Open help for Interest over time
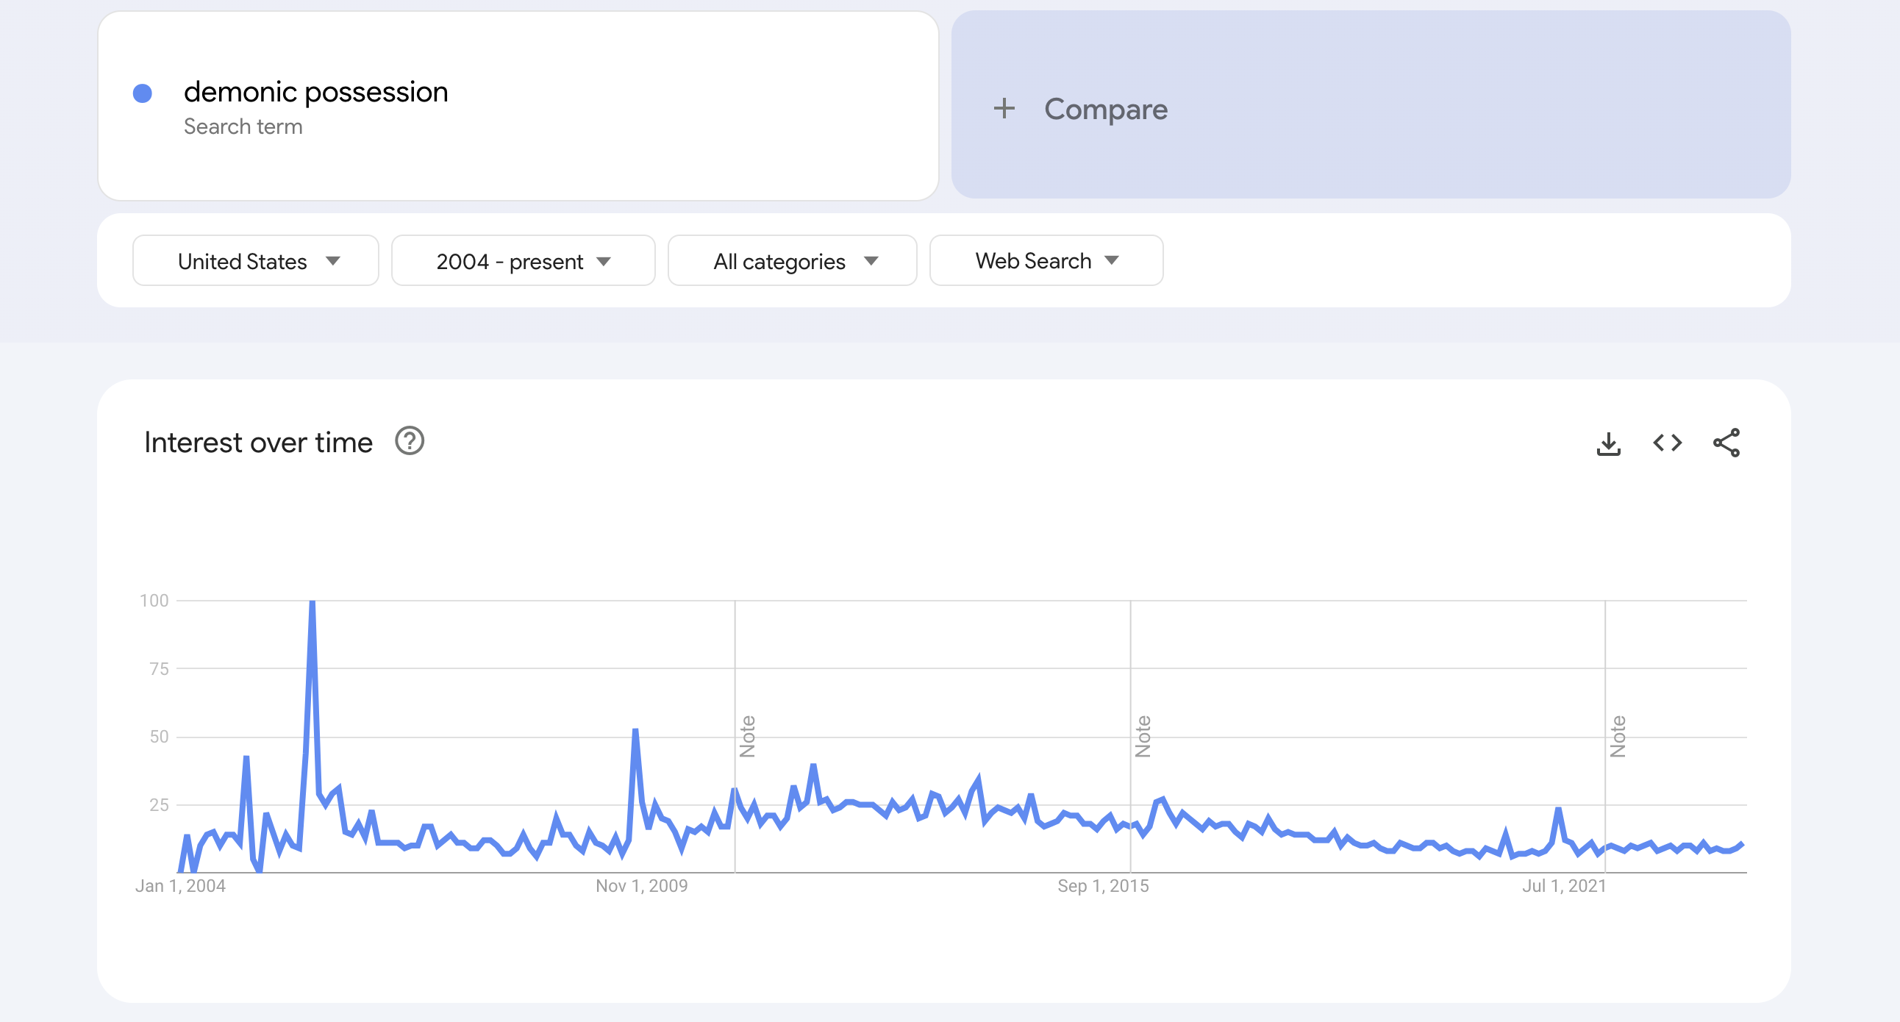 pyautogui.click(x=410, y=441)
